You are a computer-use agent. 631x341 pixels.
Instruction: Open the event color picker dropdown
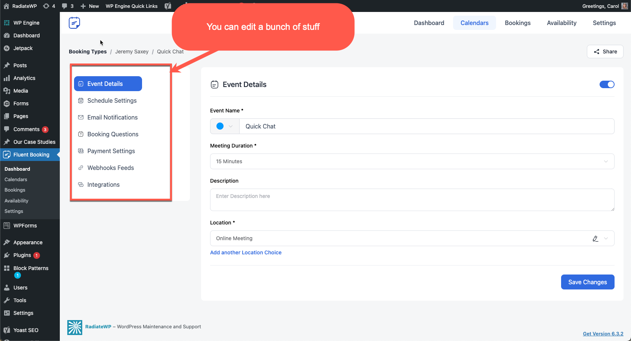tap(225, 126)
